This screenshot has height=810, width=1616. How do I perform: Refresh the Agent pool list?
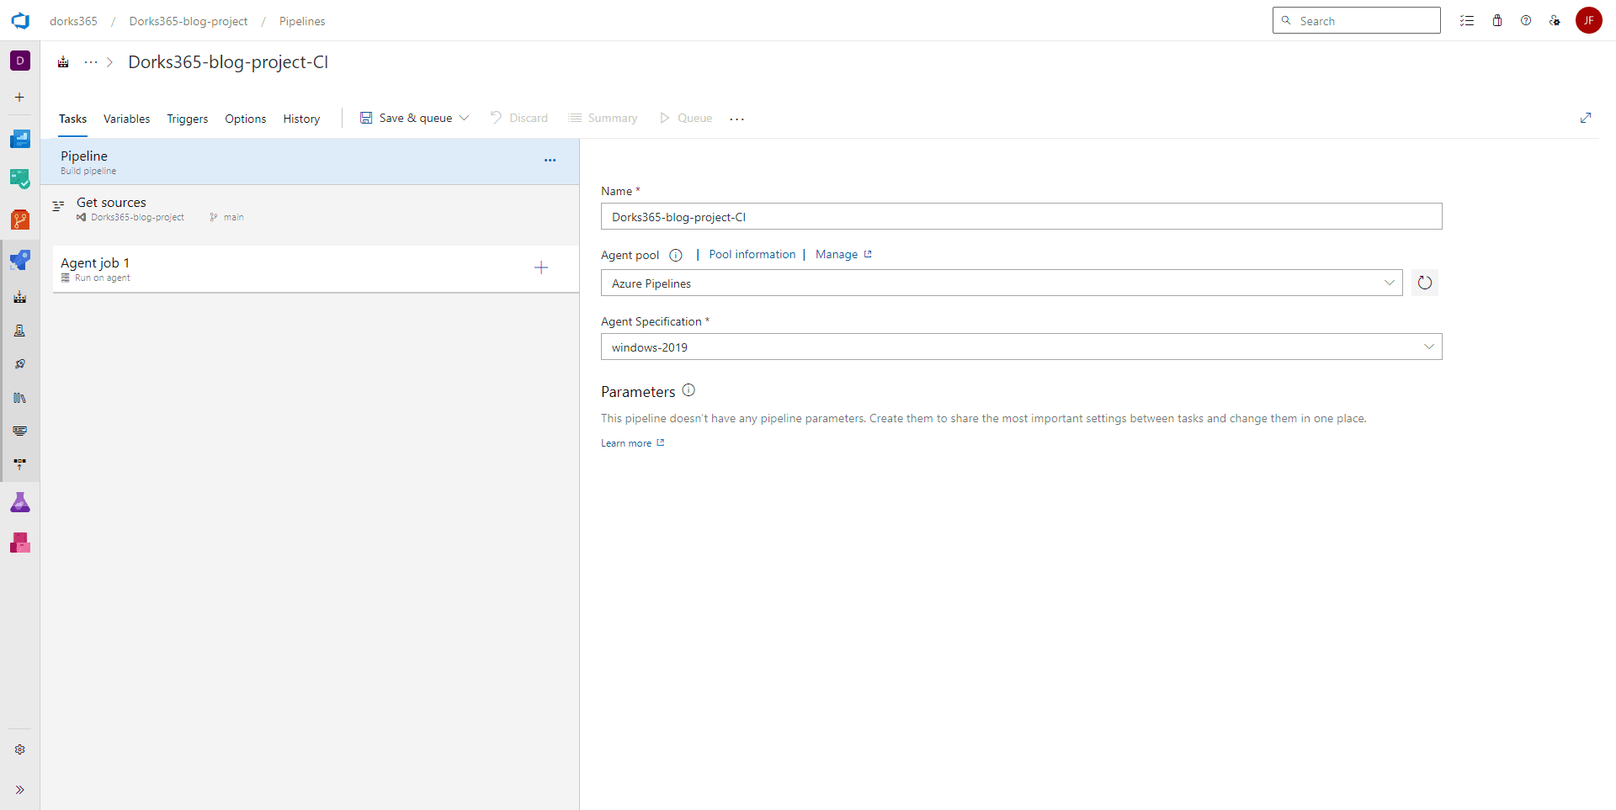point(1425,283)
